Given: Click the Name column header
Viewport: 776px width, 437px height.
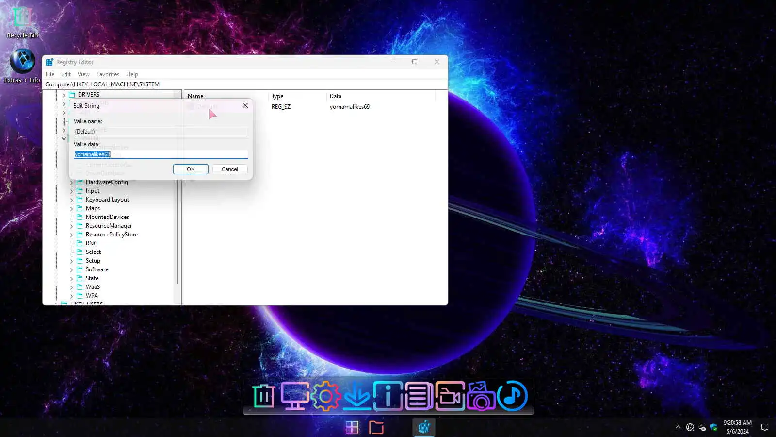Looking at the screenshot, I should pos(226,96).
